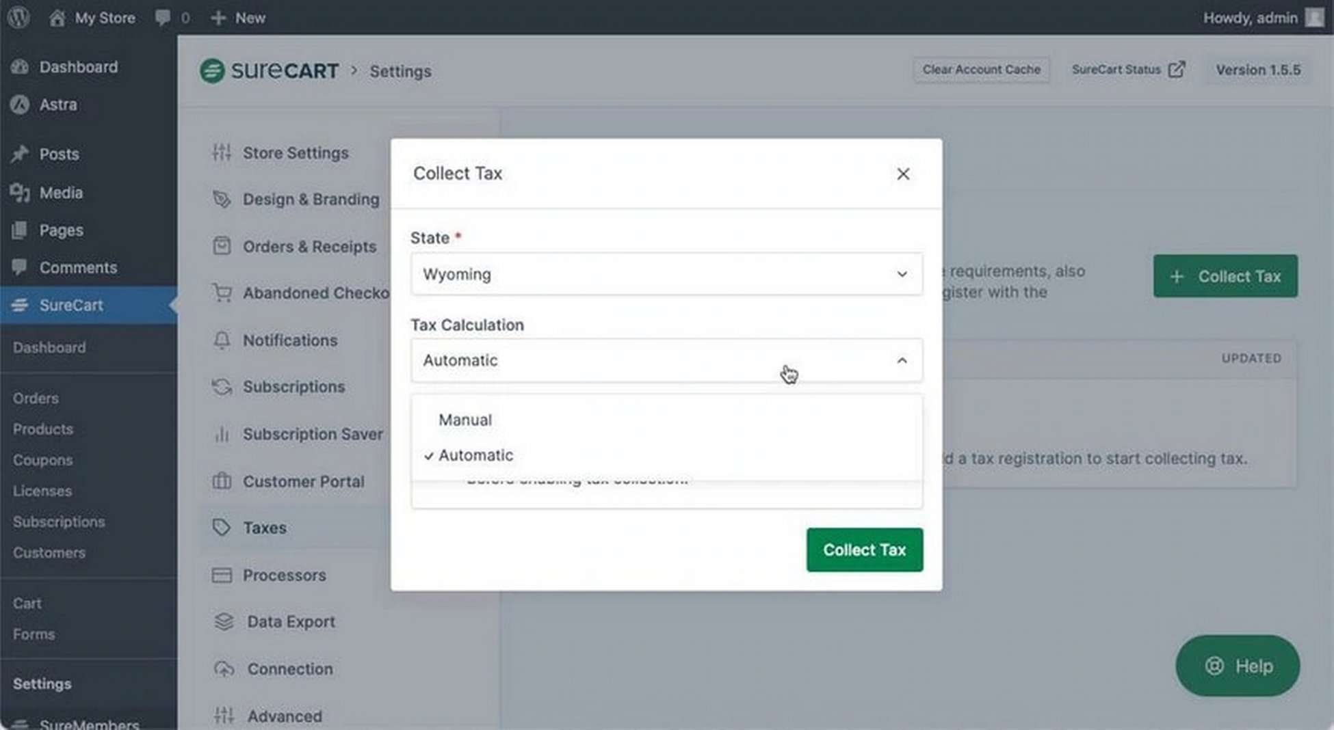Click the Notifications bell icon
The image size is (1334, 730).
(222, 340)
